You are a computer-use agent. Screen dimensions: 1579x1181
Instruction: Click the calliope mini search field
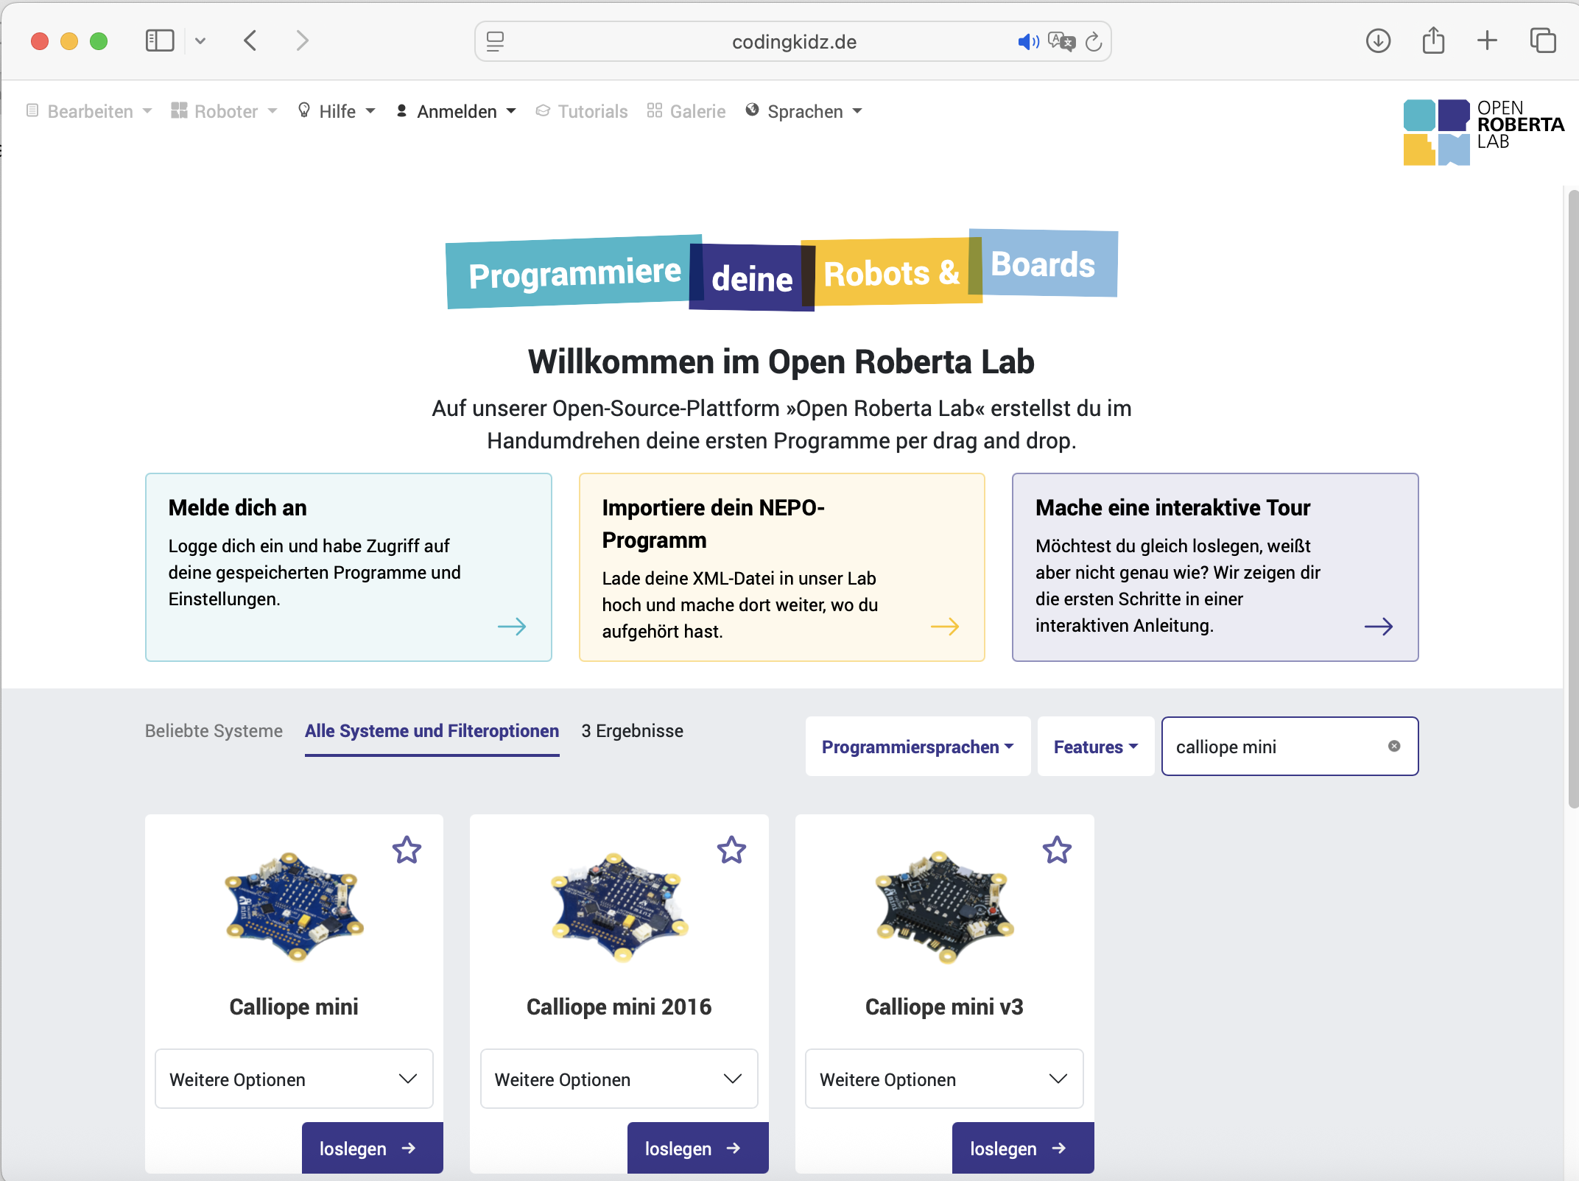pyautogui.click(x=1278, y=747)
